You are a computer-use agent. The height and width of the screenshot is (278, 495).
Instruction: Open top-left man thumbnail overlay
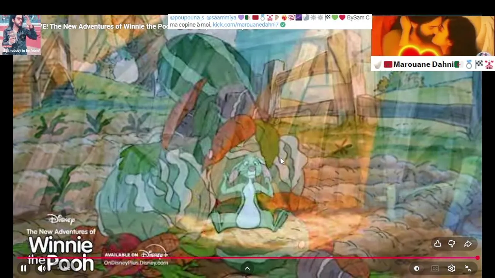pyautogui.click(x=20, y=35)
